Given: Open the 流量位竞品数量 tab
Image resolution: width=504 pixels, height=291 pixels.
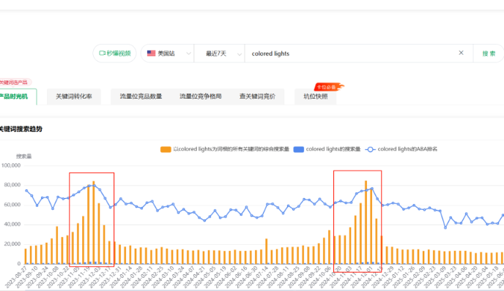Looking at the screenshot, I should [x=141, y=97].
